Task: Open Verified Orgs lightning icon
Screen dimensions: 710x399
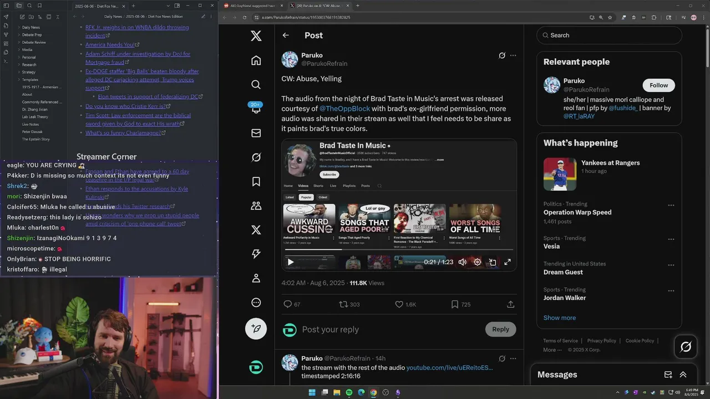Action: 256,254
